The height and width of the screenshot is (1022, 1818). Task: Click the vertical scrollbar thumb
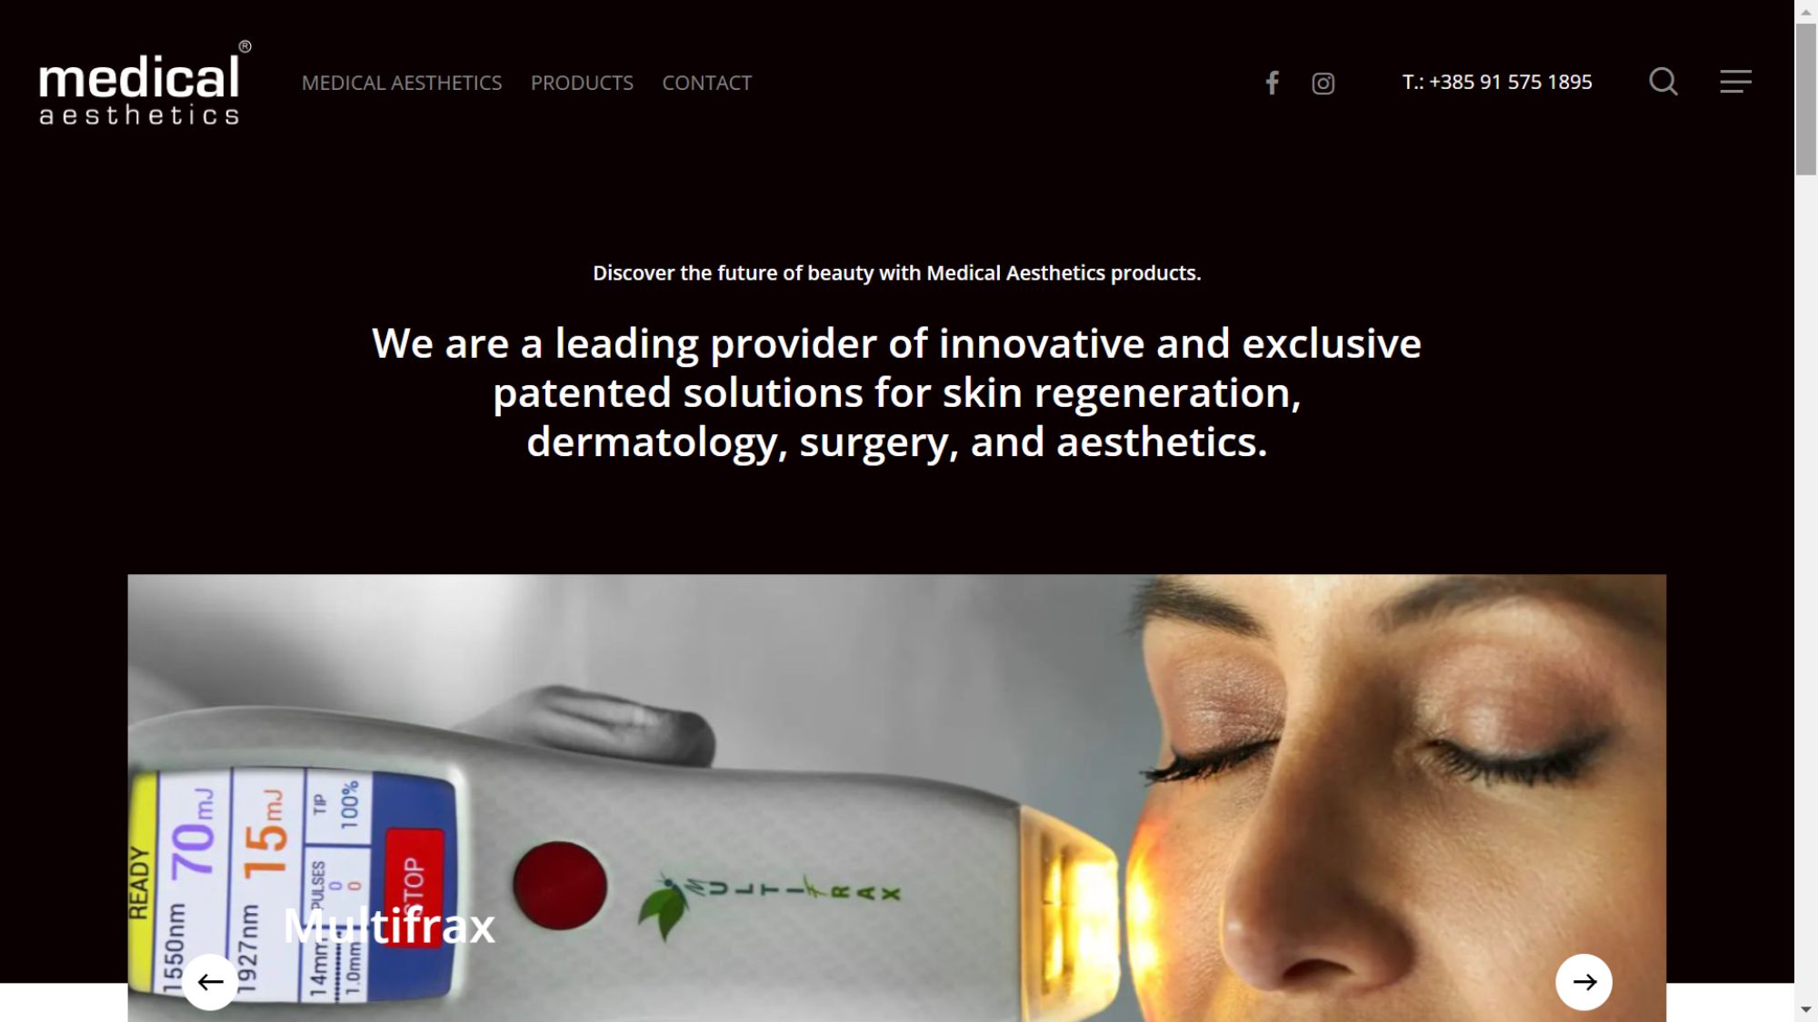(x=1806, y=100)
